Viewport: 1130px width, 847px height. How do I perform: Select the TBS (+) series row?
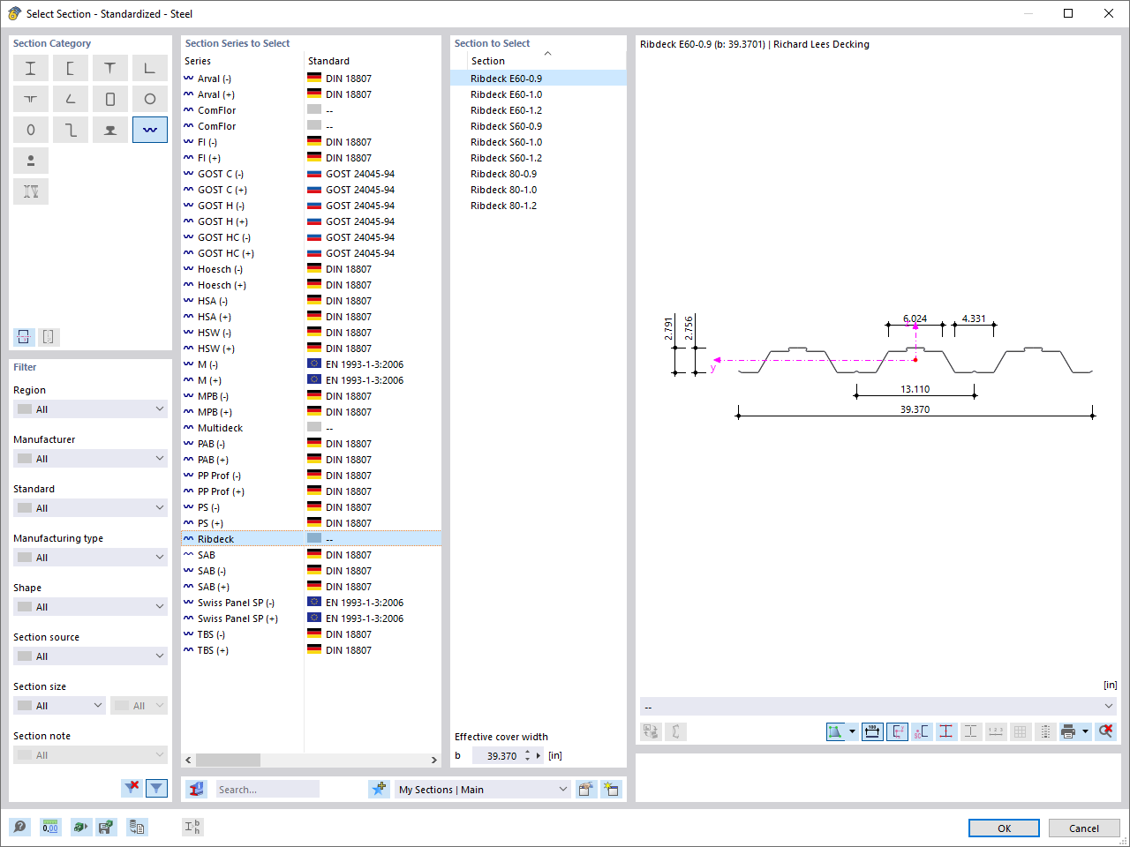(x=311, y=650)
